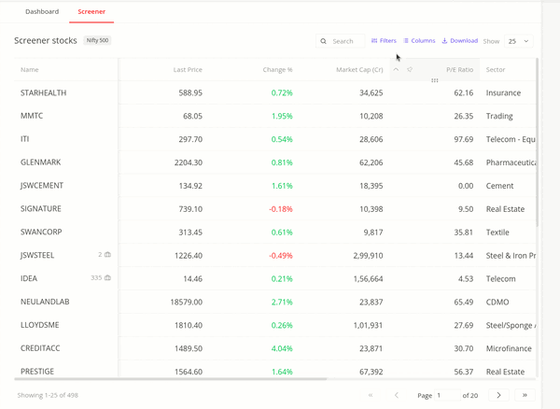Switch to the Dashboard tab
560x409 pixels.
[42, 11]
